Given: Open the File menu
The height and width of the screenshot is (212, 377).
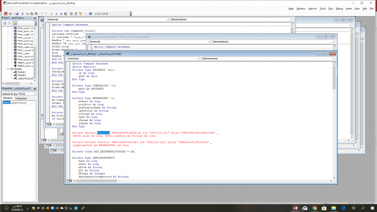Looking at the screenshot, I should coord(371,9).
